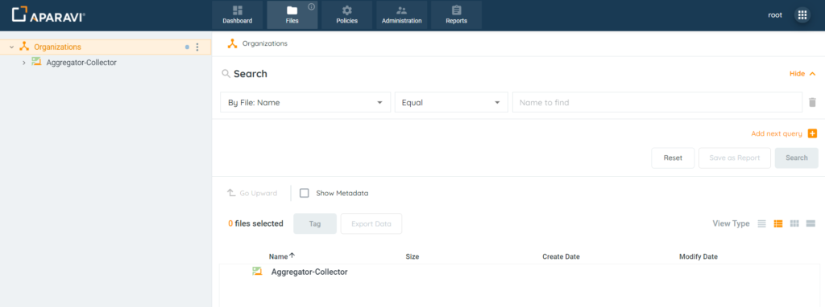Image resolution: width=825 pixels, height=307 pixels.
Task: Click the trash icon to delete query
Action: (812, 102)
